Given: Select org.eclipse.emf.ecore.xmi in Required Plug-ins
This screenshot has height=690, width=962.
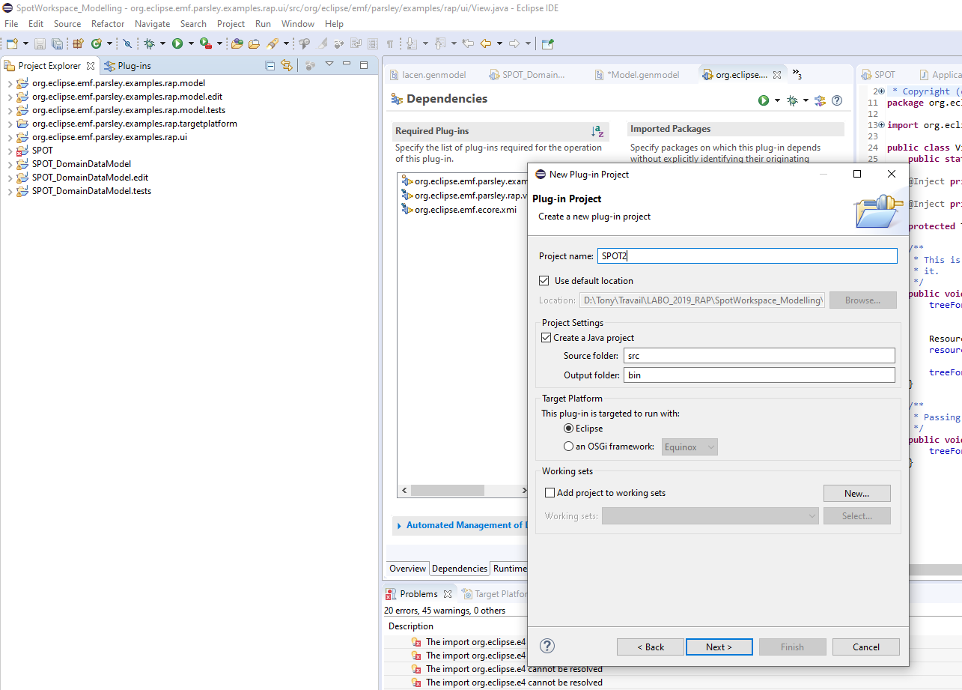Looking at the screenshot, I should (460, 210).
